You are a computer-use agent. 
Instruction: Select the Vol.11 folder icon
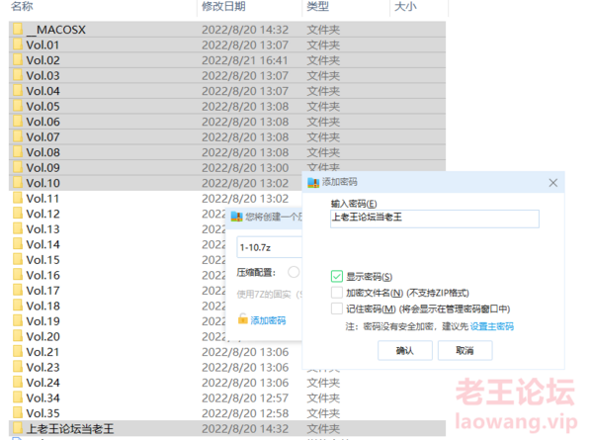18,198
